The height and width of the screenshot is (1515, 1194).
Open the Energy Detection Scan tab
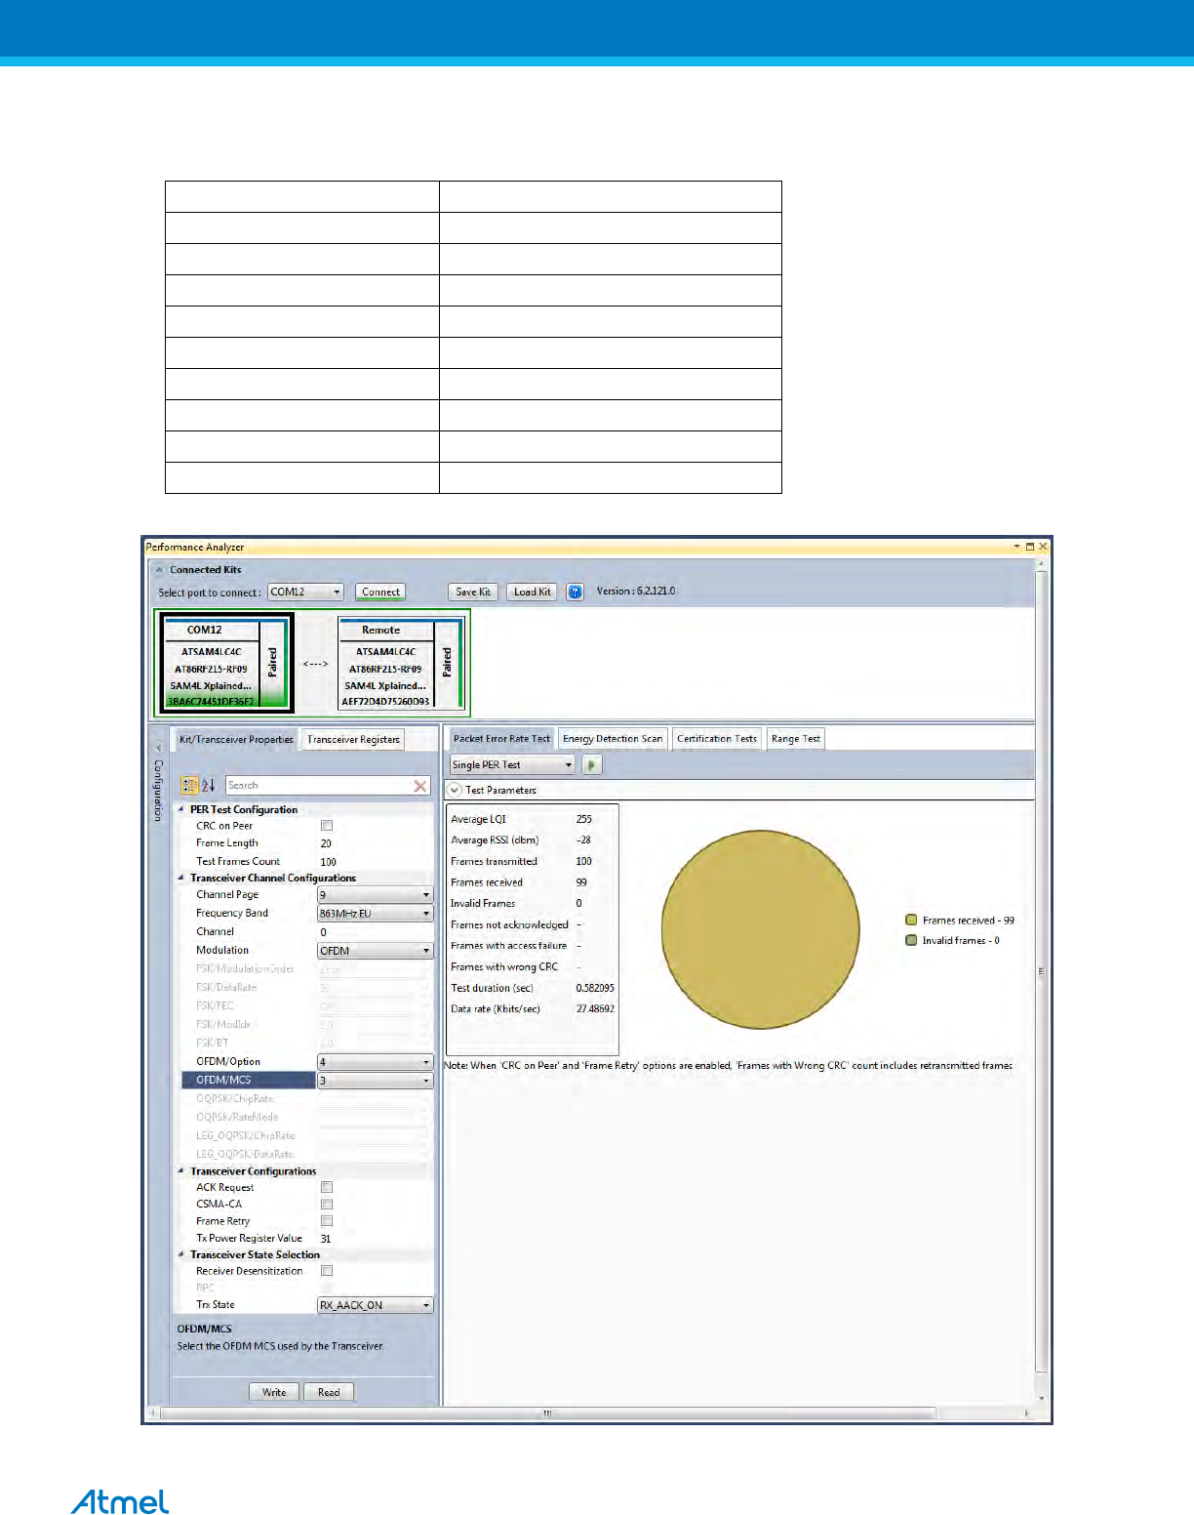click(x=613, y=739)
